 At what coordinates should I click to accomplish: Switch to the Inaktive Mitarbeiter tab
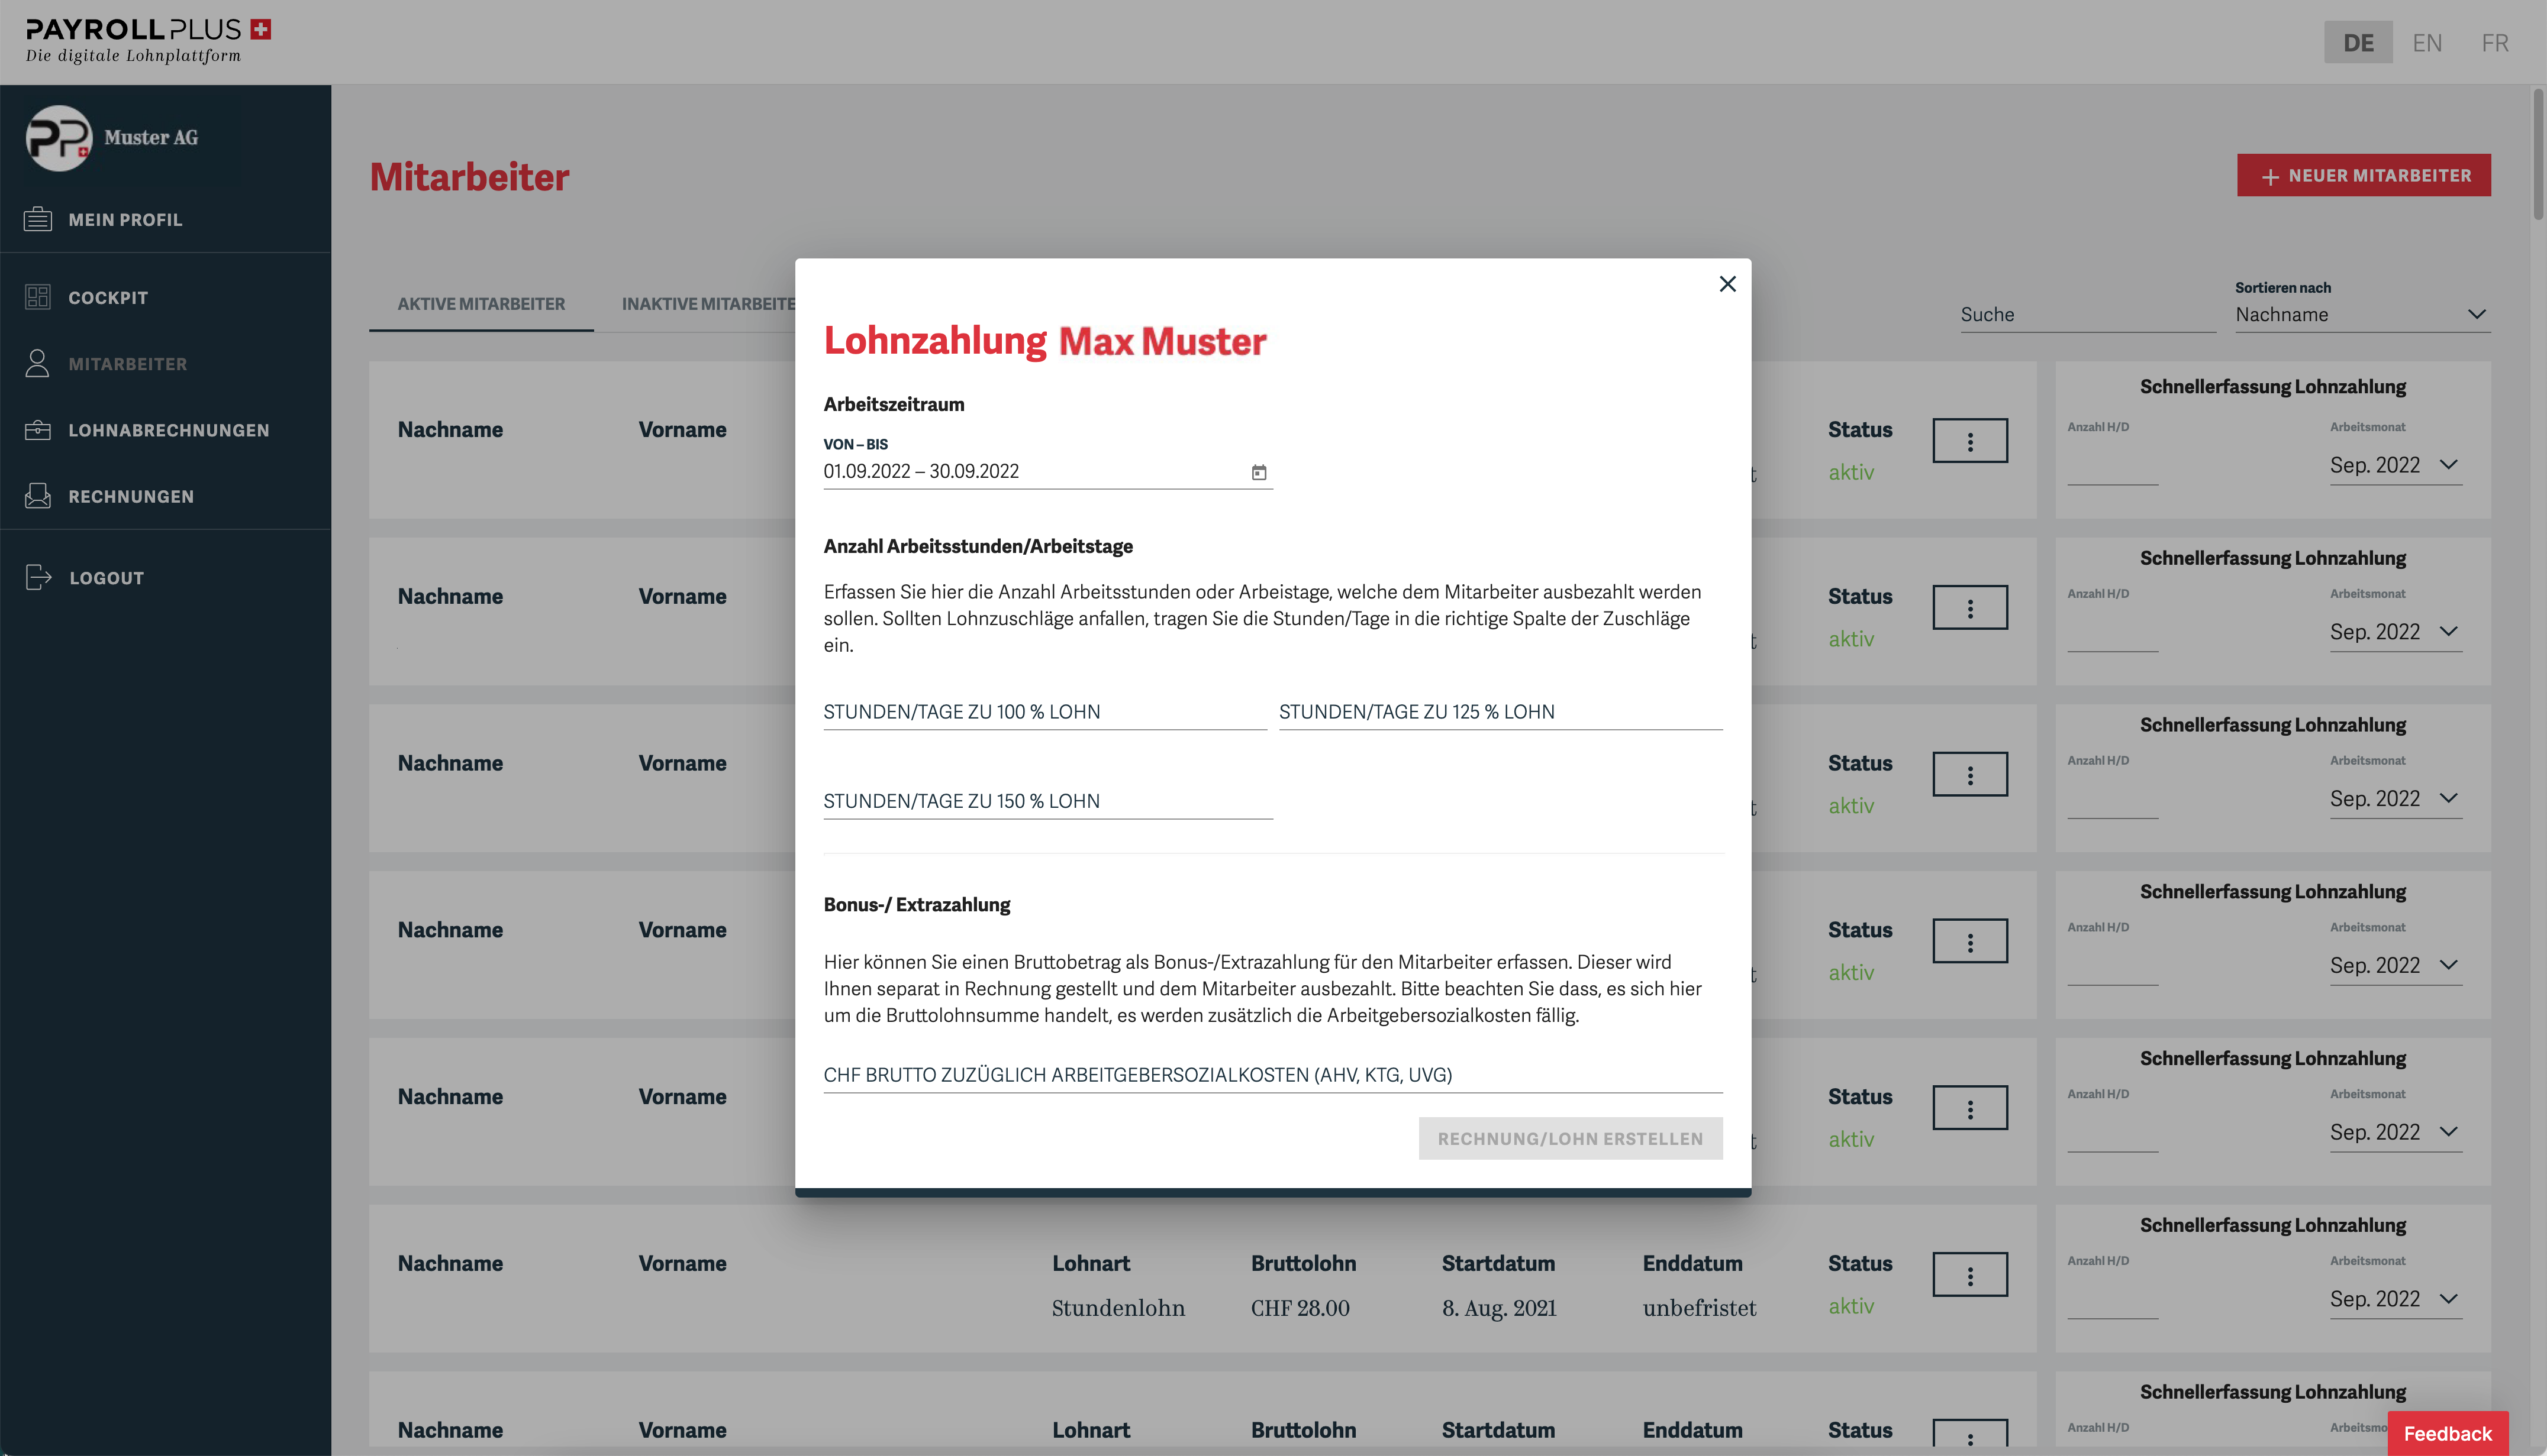tap(707, 303)
